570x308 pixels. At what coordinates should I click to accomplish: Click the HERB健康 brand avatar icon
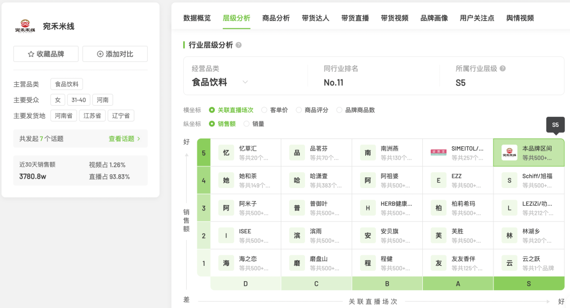[x=368, y=208]
